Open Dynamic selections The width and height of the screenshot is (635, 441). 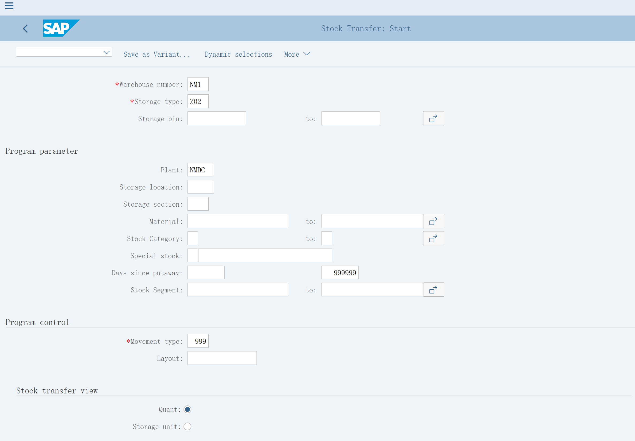(x=238, y=54)
